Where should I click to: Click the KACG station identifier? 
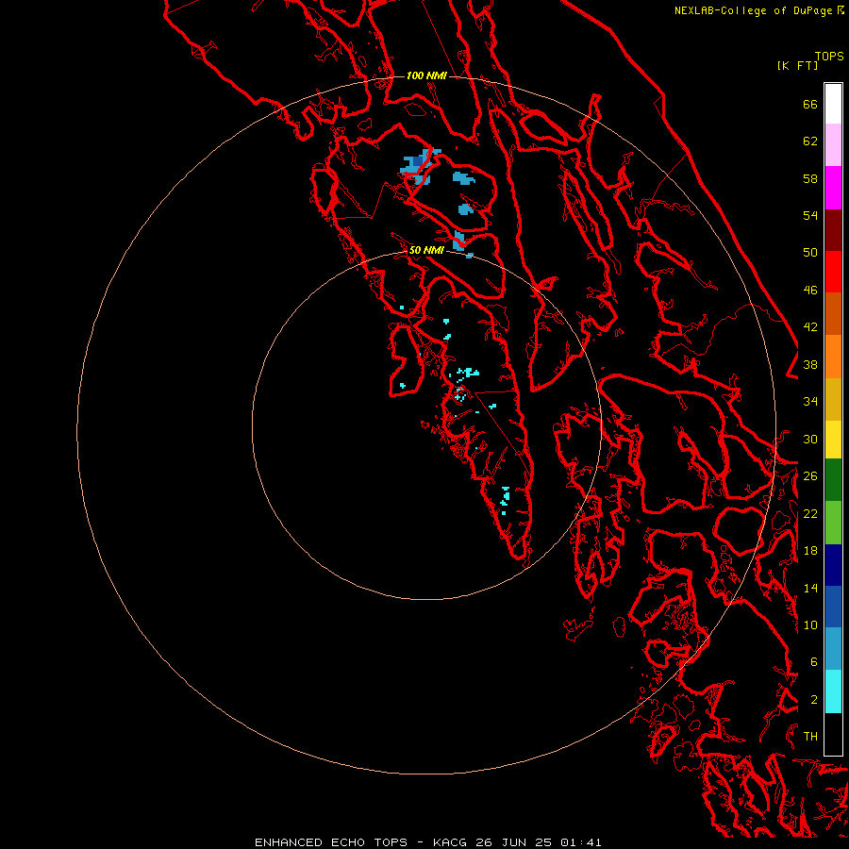click(451, 842)
